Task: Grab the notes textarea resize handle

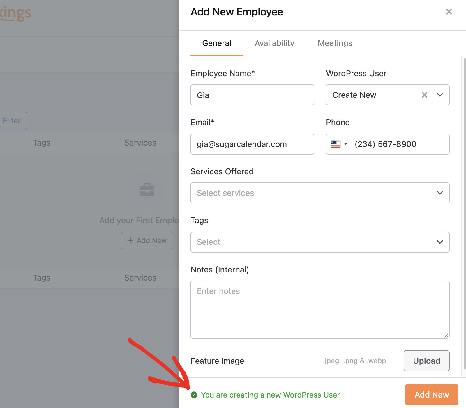Action: [x=446, y=336]
